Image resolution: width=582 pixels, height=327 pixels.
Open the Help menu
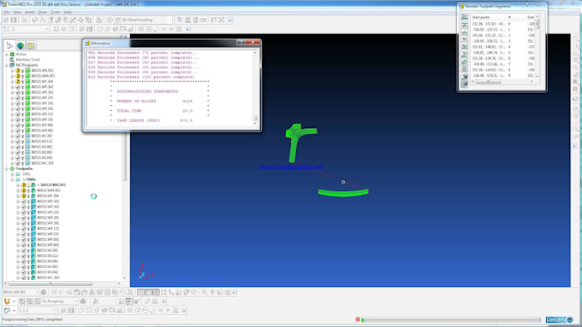pyautogui.click(x=68, y=12)
